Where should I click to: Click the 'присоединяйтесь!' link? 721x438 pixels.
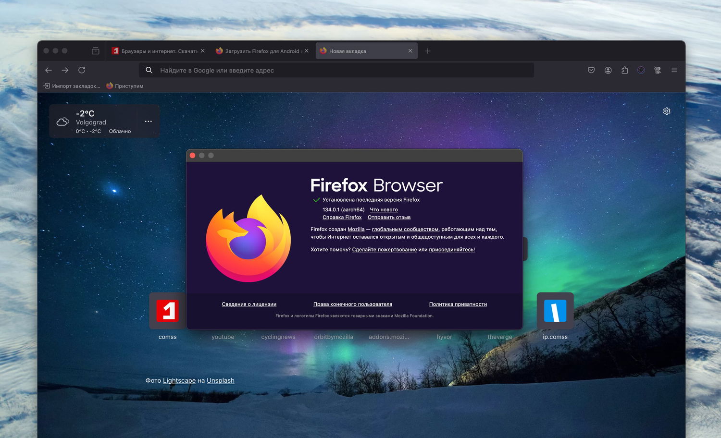pos(452,250)
